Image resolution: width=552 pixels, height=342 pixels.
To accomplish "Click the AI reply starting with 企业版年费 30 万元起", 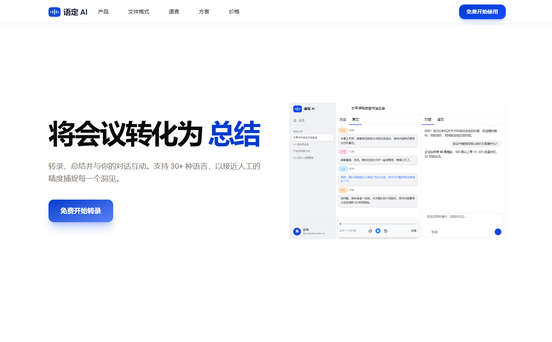I will (461, 154).
